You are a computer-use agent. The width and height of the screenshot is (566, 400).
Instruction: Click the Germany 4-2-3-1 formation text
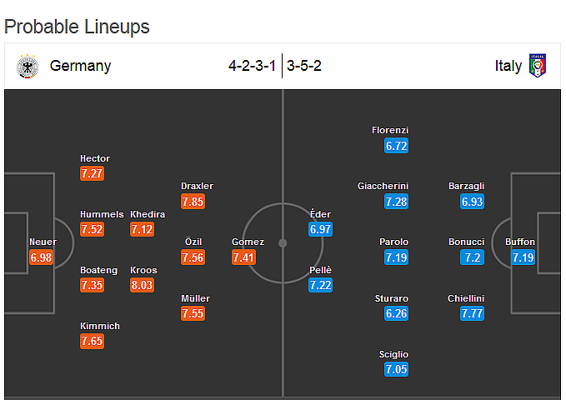pyautogui.click(x=253, y=66)
